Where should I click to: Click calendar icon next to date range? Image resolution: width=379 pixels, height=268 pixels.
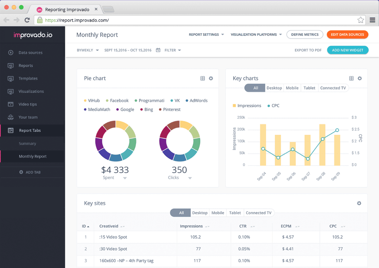coord(158,50)
